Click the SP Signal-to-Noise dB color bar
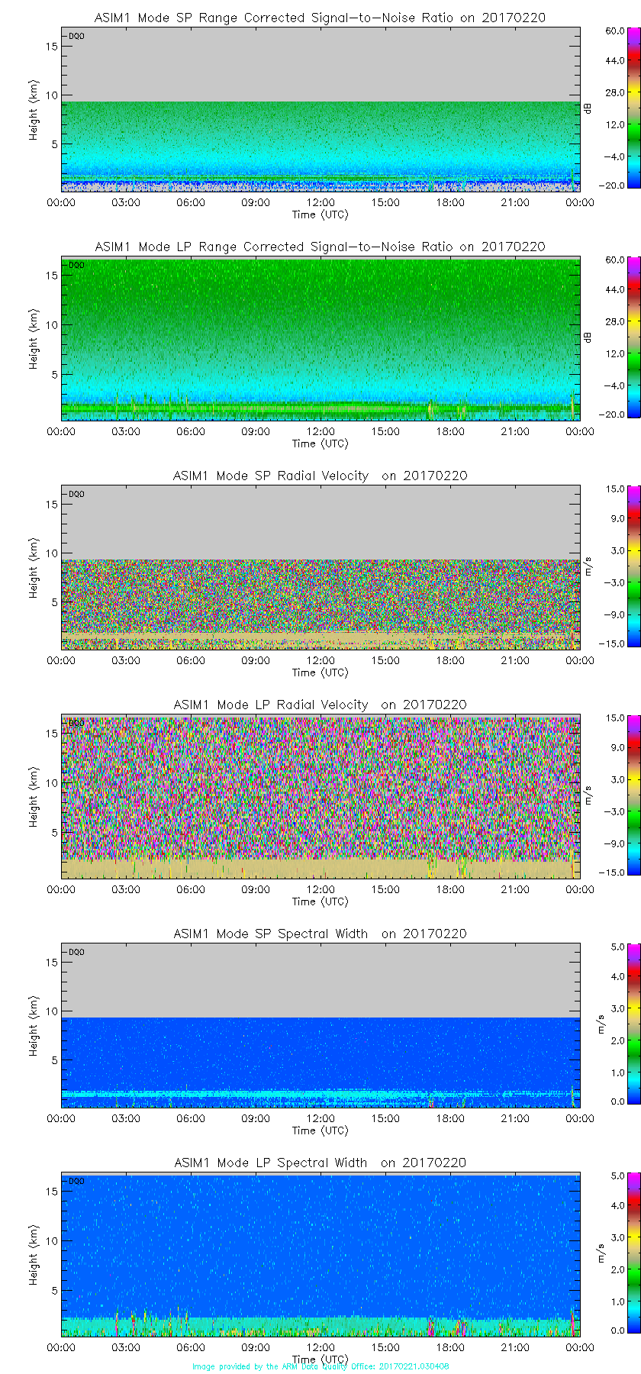This screenshot has height=1374, width=641. pyautogui.click(x=614, y=108)
